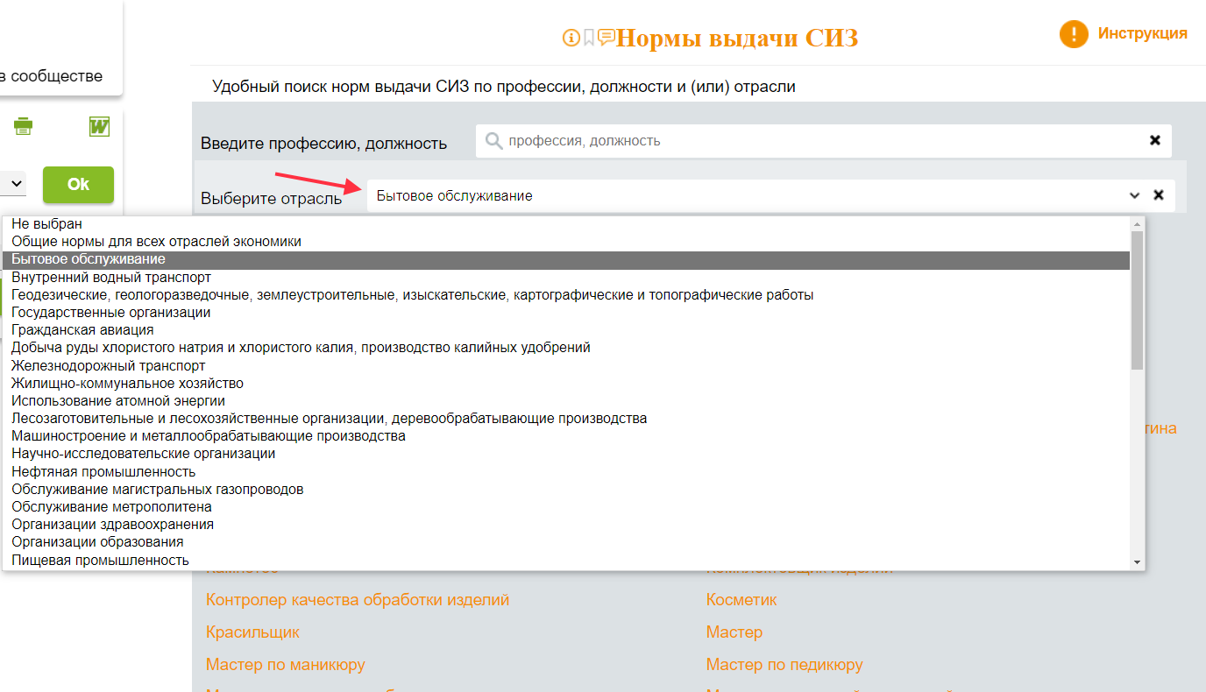Clear the profession field with its X icon
1206x692 pixels.
tap(1155, 141)
